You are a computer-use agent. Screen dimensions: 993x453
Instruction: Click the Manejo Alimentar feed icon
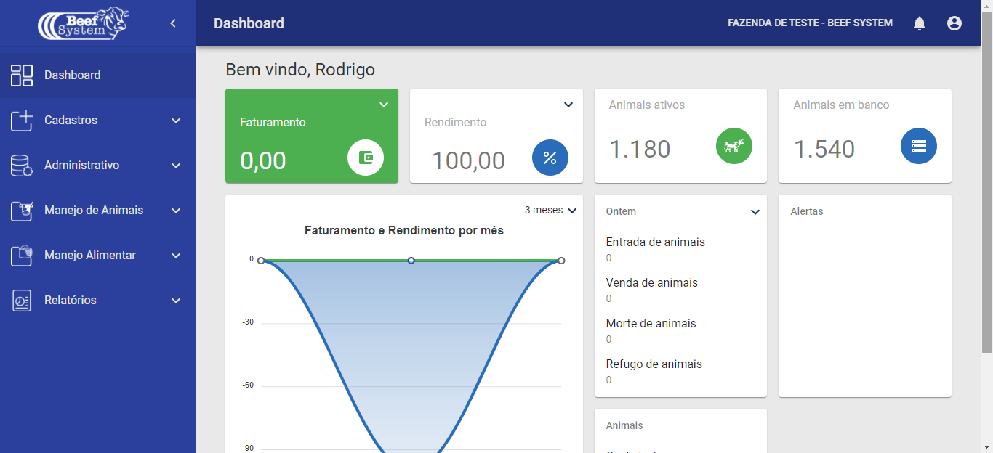tap(22, 256)
